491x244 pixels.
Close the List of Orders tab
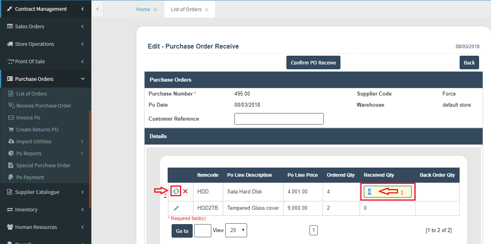[x=207, y=10]
